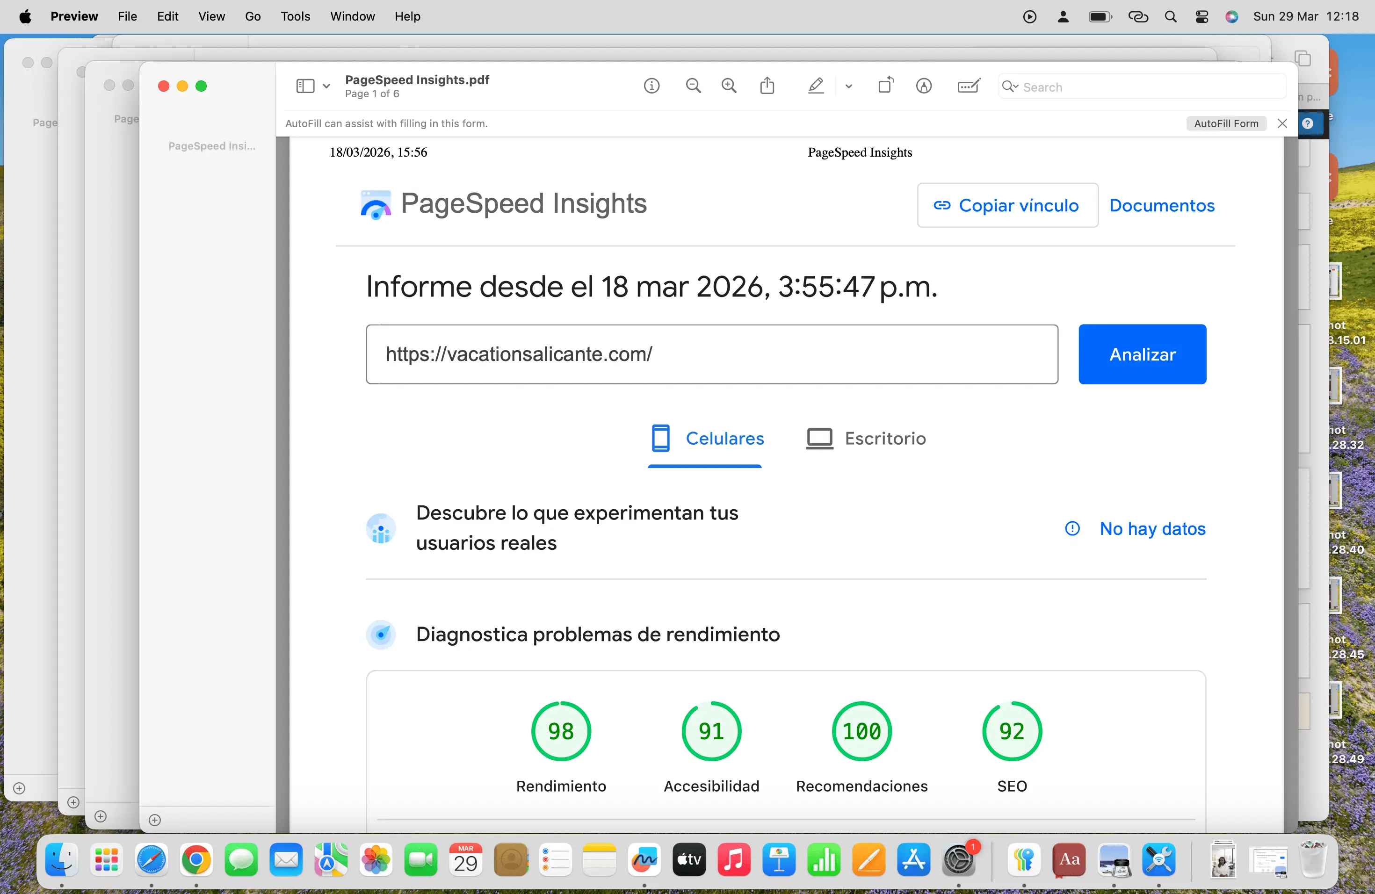
Task: Open Calendar from the Dock
Action: point(466,860)
